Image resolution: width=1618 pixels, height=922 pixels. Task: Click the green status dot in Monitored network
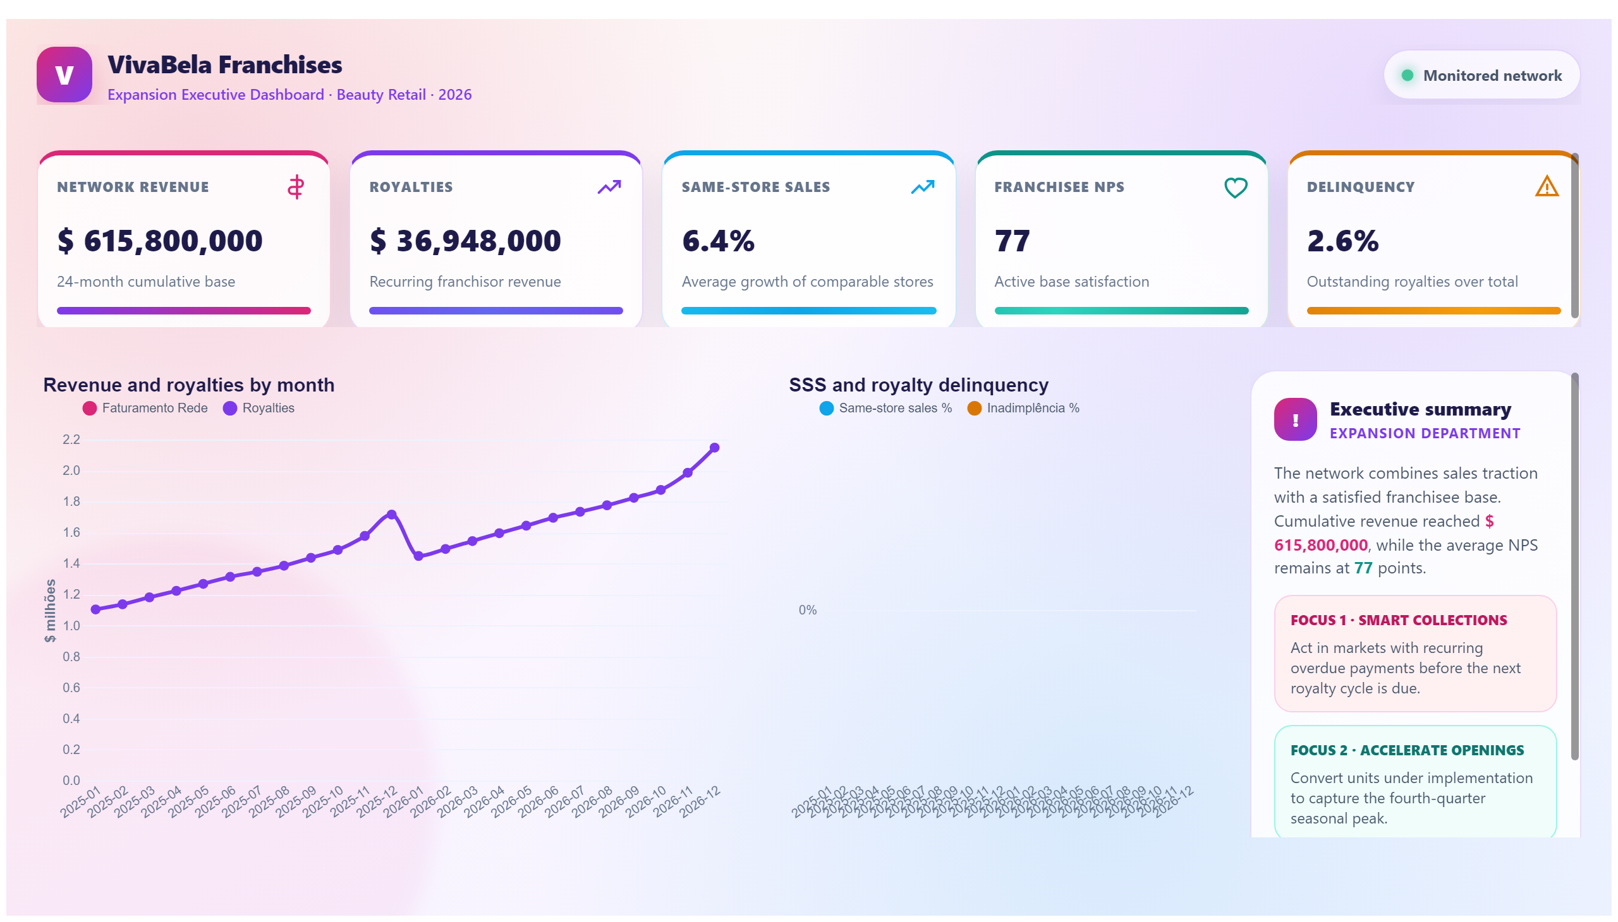(1407, 75)
